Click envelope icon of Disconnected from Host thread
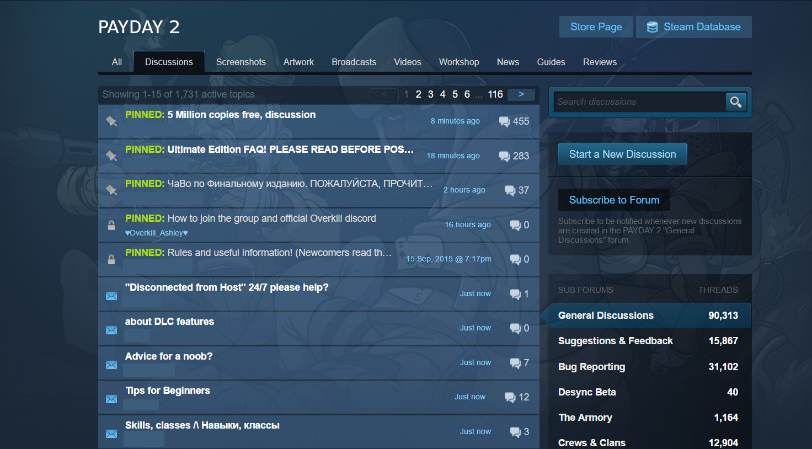Viewport: 812px width, 449px height. point(111,296)
